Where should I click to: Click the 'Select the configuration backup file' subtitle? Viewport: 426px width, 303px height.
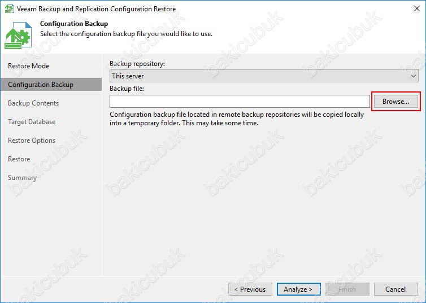(126, 34)
